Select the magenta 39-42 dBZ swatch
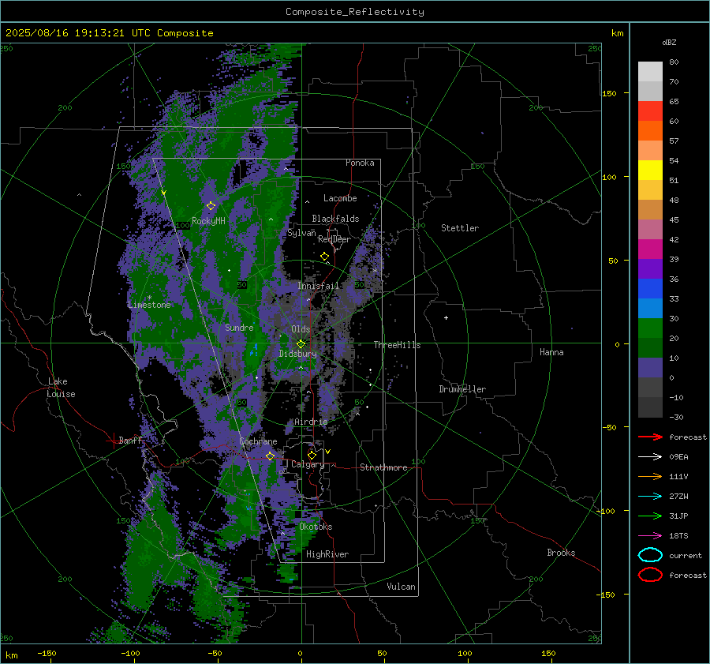Image resolution: width=710 pixels, height=664 pixels. (650, 249)
